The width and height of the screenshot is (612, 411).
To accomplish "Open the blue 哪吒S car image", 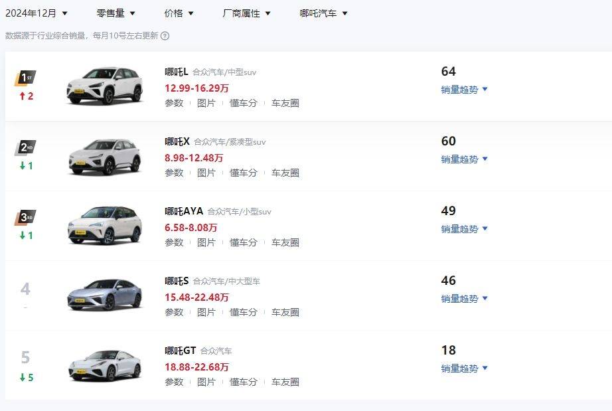I will click(105, 295).
